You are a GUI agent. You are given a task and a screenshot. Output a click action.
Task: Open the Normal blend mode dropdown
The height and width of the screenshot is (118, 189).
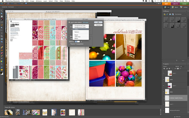[169, 67]
